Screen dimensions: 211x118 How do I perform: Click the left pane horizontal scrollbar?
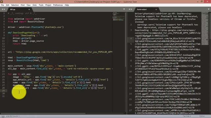(x=43, y=113)
